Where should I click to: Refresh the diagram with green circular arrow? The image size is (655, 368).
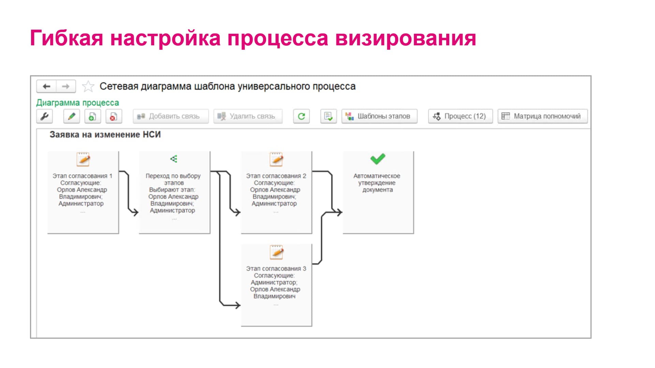(x=301, y=117)
